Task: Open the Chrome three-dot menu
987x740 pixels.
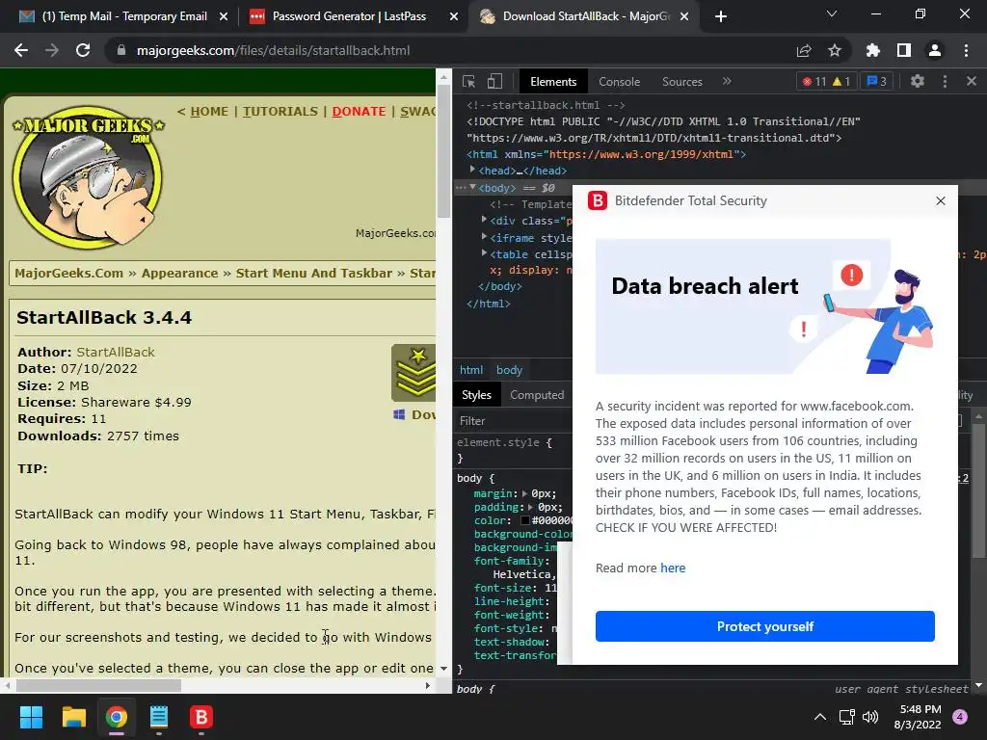Action: click(966, 50)
